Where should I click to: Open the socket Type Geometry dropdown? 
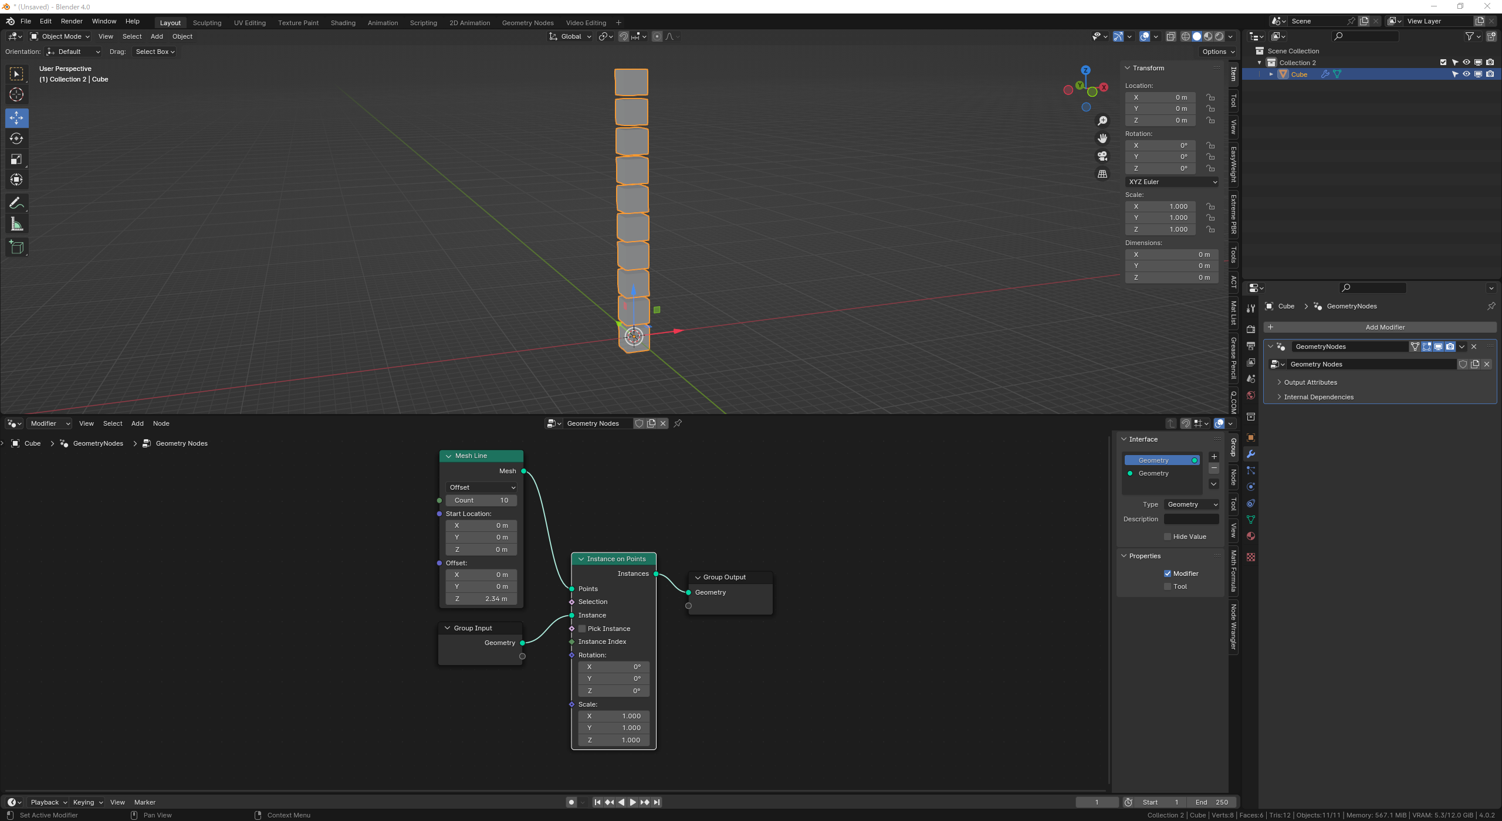pyautogui.click(x=1192, y=504)
